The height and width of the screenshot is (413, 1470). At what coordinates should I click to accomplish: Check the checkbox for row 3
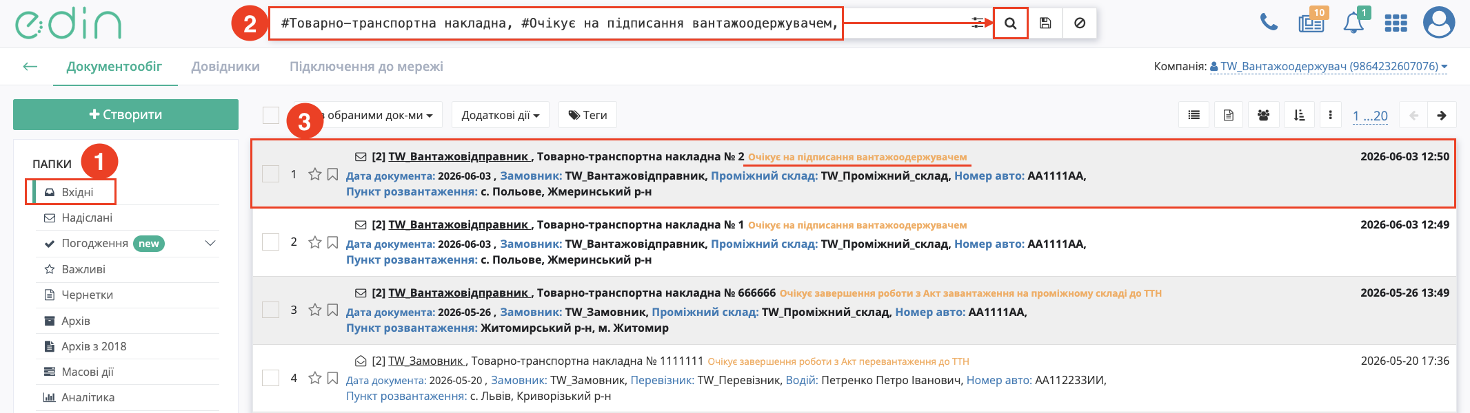[x=271, y=310]
